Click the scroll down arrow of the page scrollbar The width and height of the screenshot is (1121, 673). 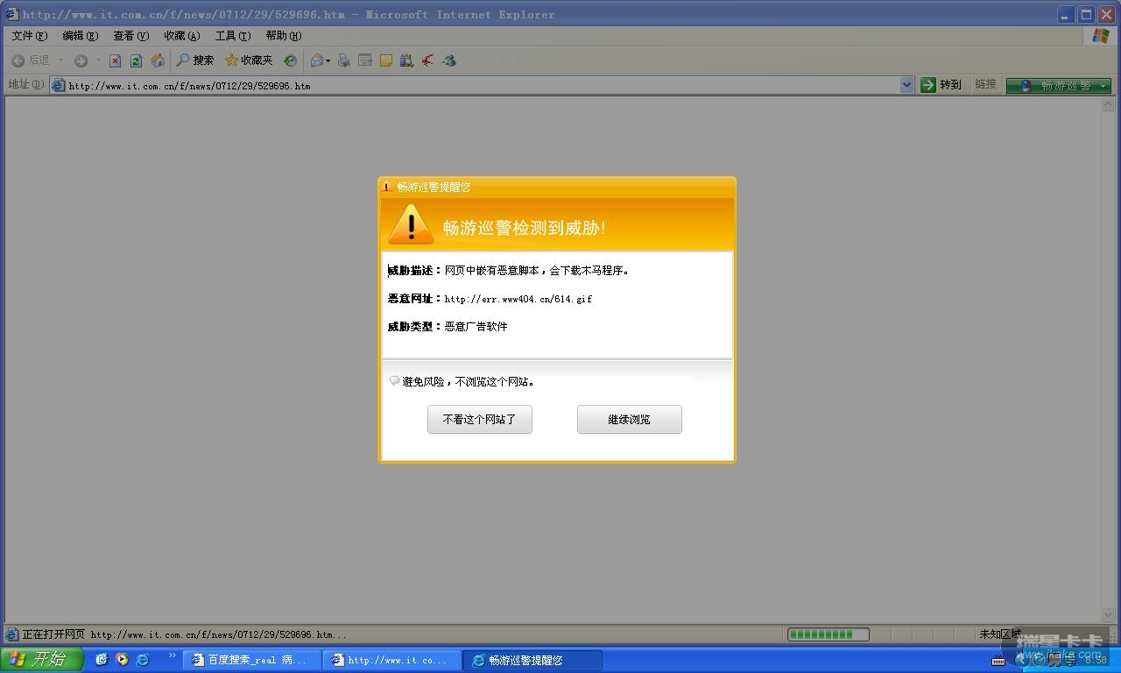(x=1109, y=615)
